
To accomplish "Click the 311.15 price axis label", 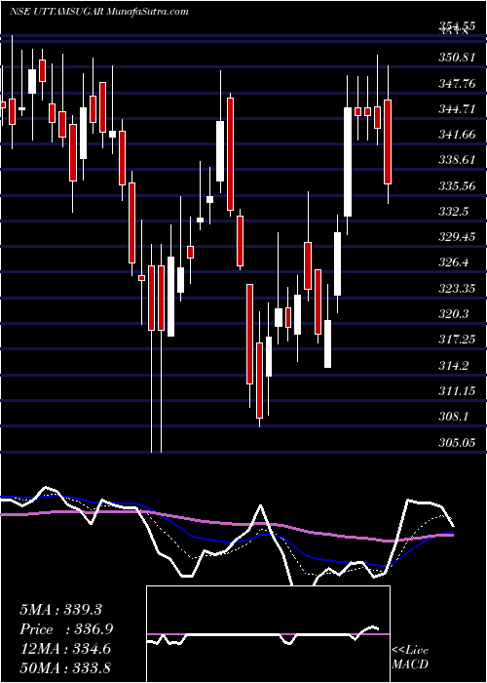I will [x=457, y=391].
